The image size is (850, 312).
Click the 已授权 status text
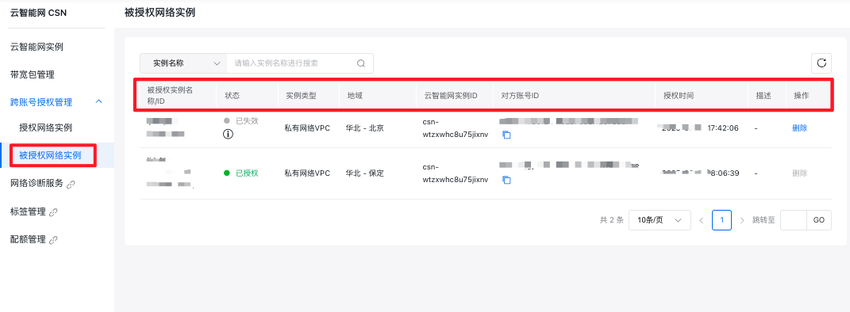pos(247,173)
